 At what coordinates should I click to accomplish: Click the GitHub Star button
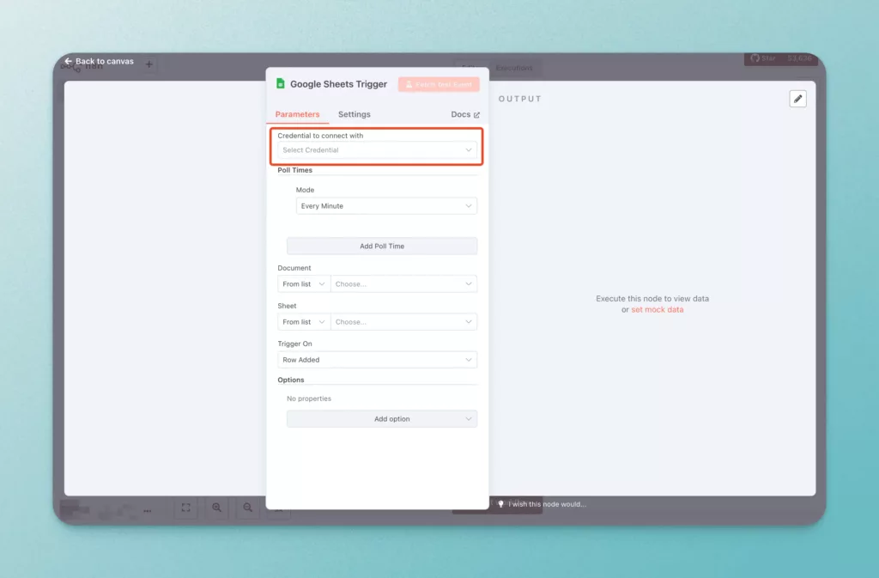click(x=780, y=58)
